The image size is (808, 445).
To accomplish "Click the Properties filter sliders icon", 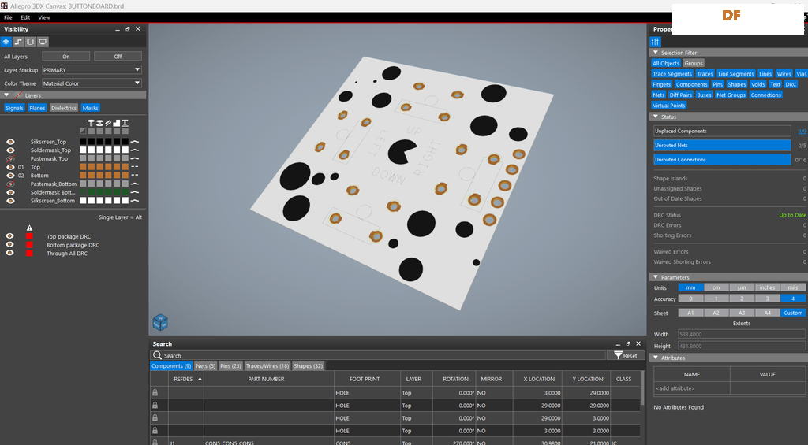I will click(655, 43).
